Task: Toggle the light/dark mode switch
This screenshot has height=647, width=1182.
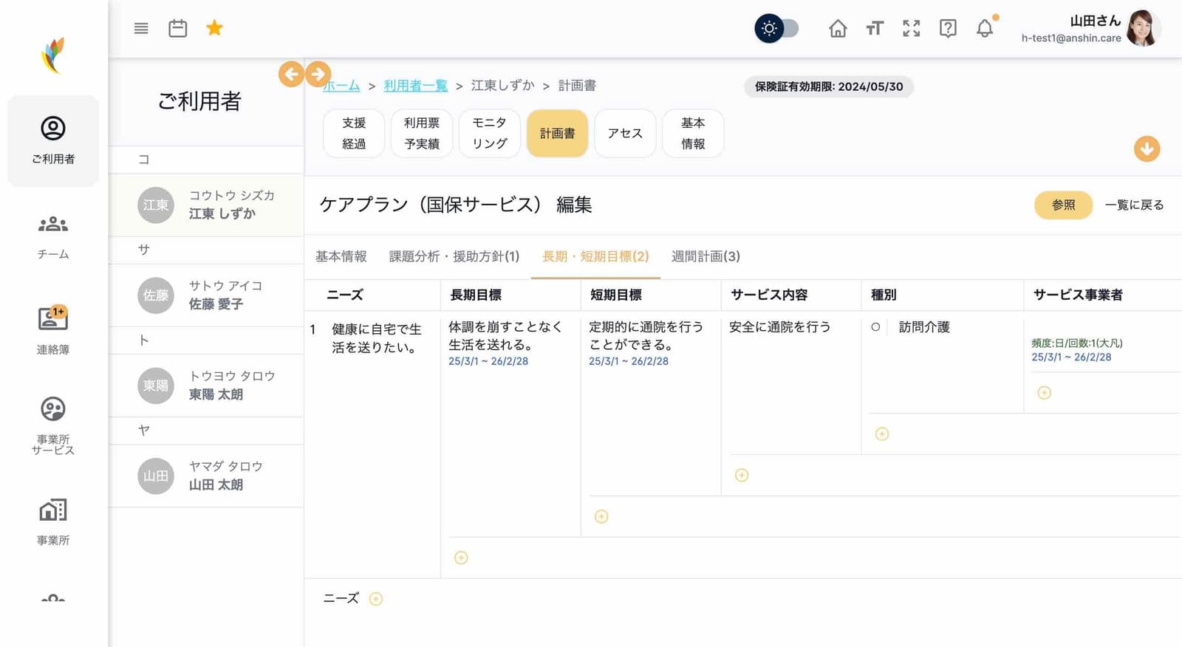Action: (776, 29)
